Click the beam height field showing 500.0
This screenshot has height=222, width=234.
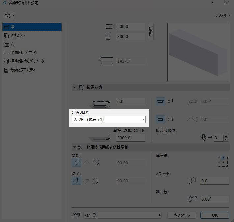tap(131, 27)
